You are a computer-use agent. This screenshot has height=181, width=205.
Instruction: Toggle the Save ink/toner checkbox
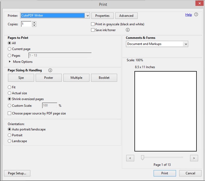93,30
